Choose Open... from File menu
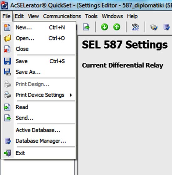Screen dimensions: 172x175 pos(38,38)
